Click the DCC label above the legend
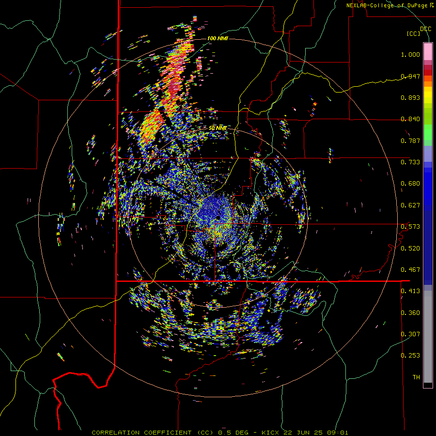Viewport: 436px width, 436px height. (x=425, y=29)
